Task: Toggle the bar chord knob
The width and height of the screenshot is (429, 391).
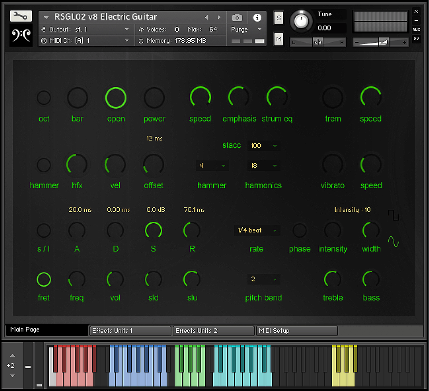Action: pos(78,98)
